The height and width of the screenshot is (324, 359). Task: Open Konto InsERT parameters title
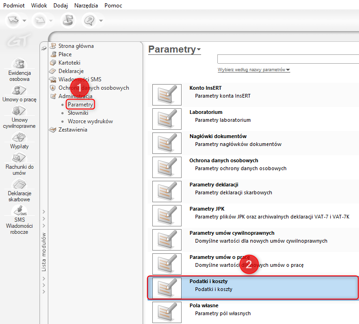pos(205,88)
